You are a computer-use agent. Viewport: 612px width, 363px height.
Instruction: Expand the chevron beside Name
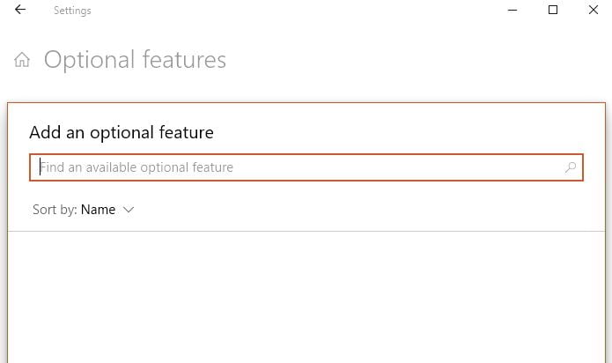pyautogui.click(x=129, y=210)
